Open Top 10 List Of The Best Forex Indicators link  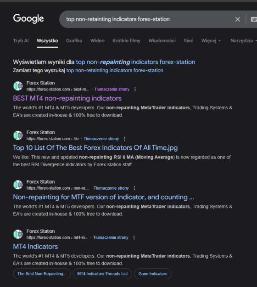[x=95, y=148]
